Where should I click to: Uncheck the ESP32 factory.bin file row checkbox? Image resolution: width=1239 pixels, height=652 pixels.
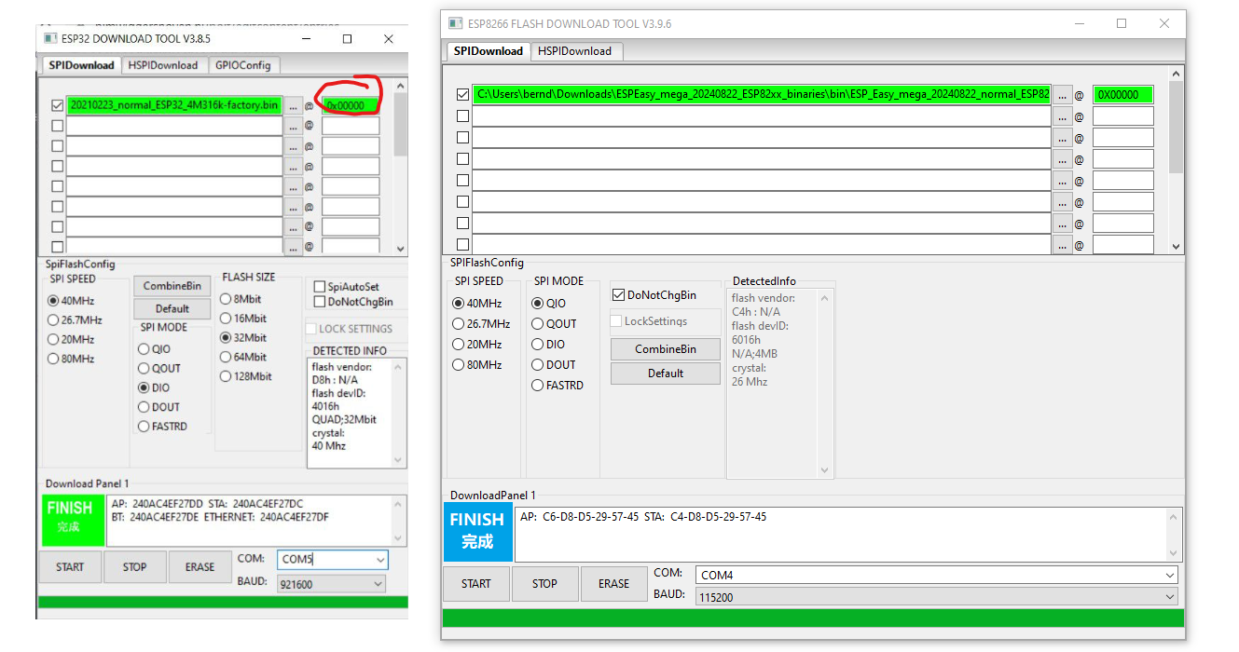point(58,105)
